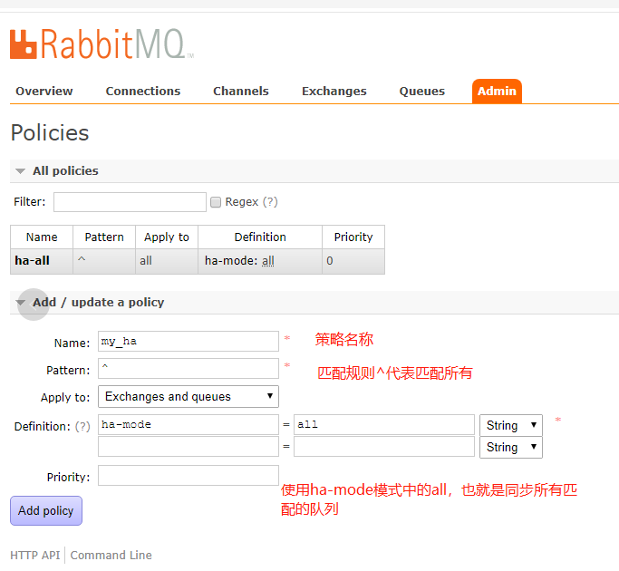
Task: Sort policies by Name column
Action: (x=42, y=237)
